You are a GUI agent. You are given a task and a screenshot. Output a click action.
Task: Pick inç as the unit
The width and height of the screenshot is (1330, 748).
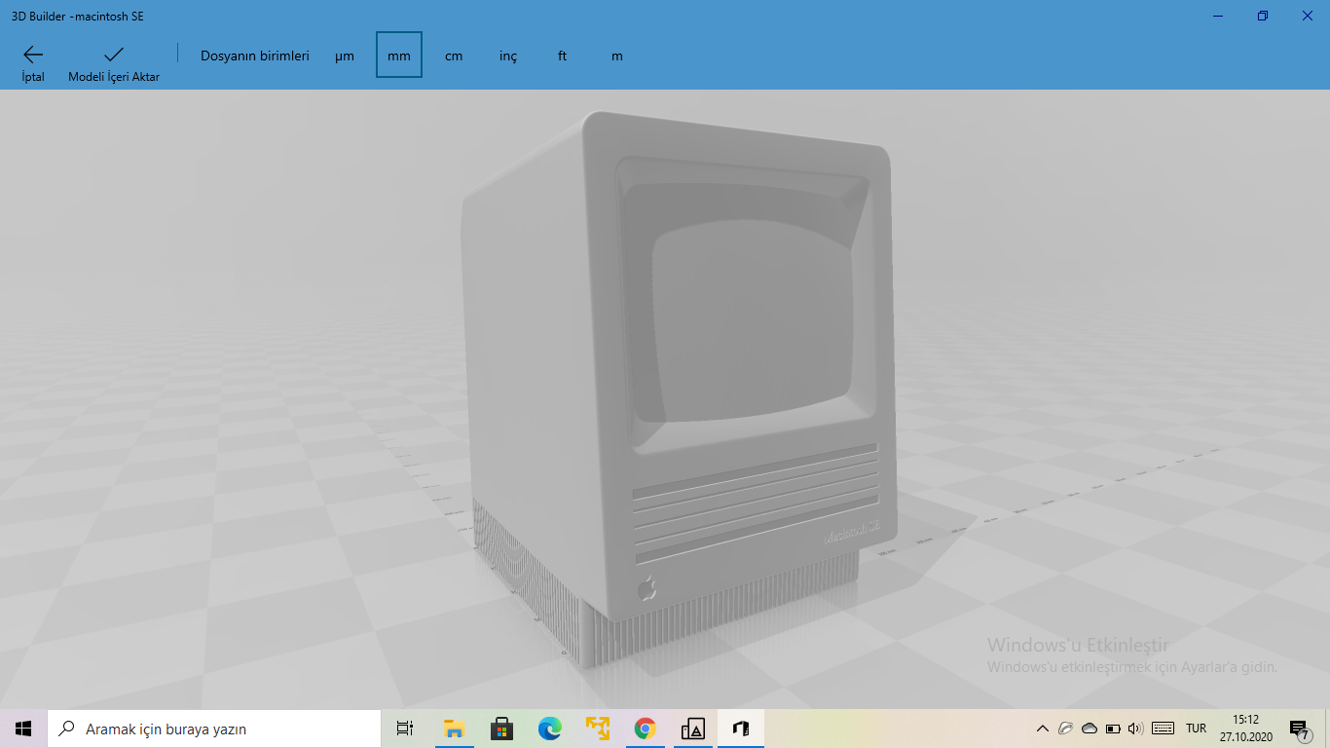[x=508, y=56]
